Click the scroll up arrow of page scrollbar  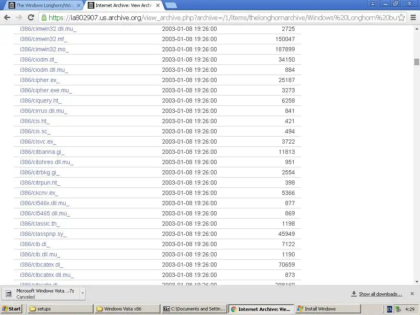click(417, 29)
